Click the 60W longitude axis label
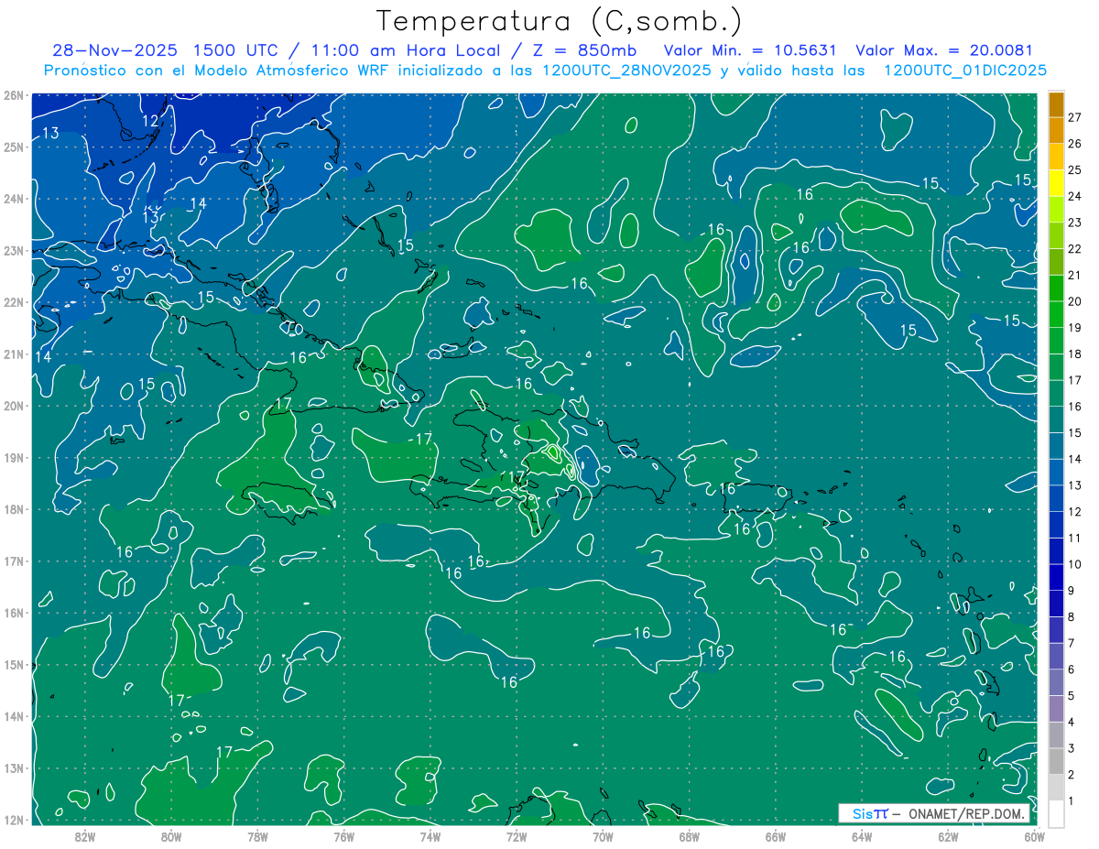 pos(1035,837)
